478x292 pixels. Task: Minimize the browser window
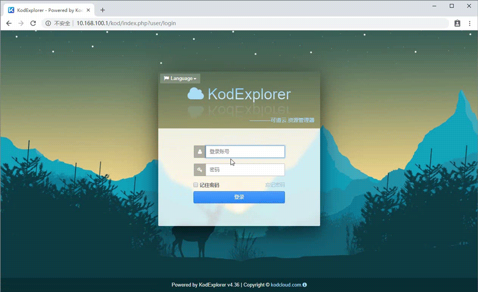434,6
